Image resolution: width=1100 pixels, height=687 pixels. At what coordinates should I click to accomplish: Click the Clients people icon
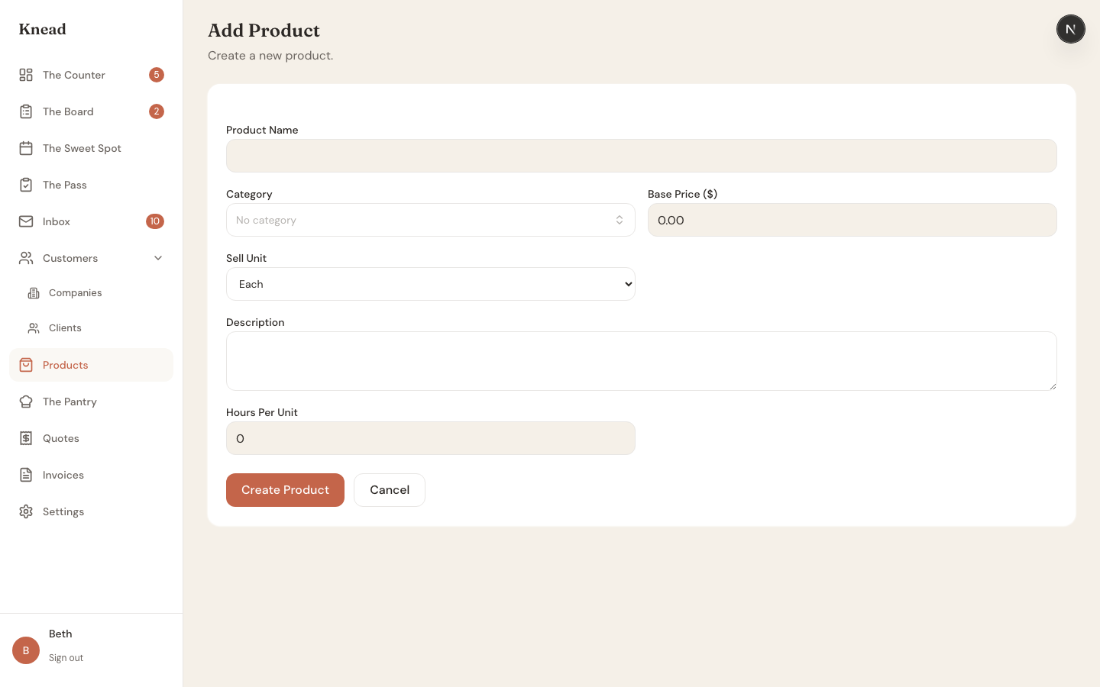(34, 327)
